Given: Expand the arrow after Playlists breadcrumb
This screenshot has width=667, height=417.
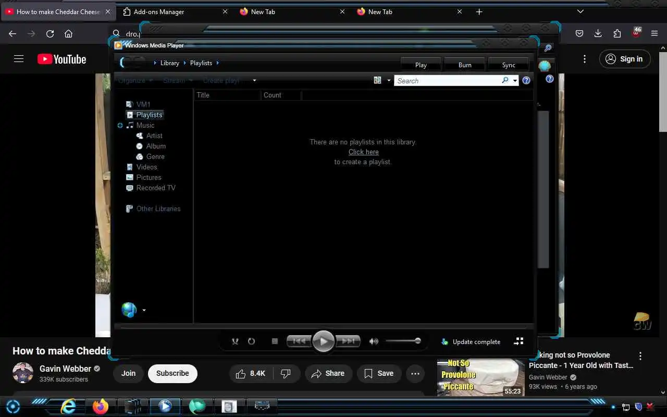Looking at the screenshot, I should click(217, 63).
